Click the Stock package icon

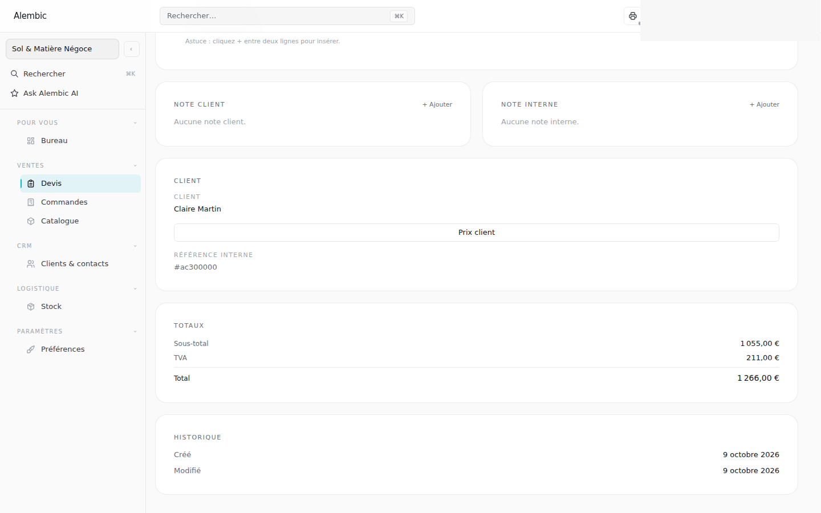pos(31,307)
